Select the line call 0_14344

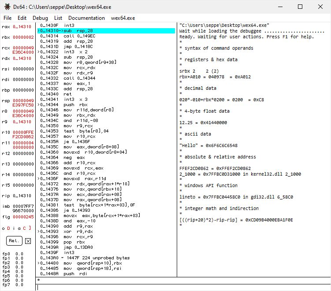[x=67, y=78]
